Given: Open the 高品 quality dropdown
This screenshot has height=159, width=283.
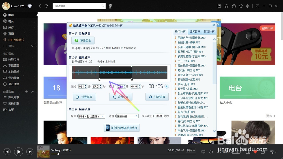Looking at the screenshot, I should point(191,150).
